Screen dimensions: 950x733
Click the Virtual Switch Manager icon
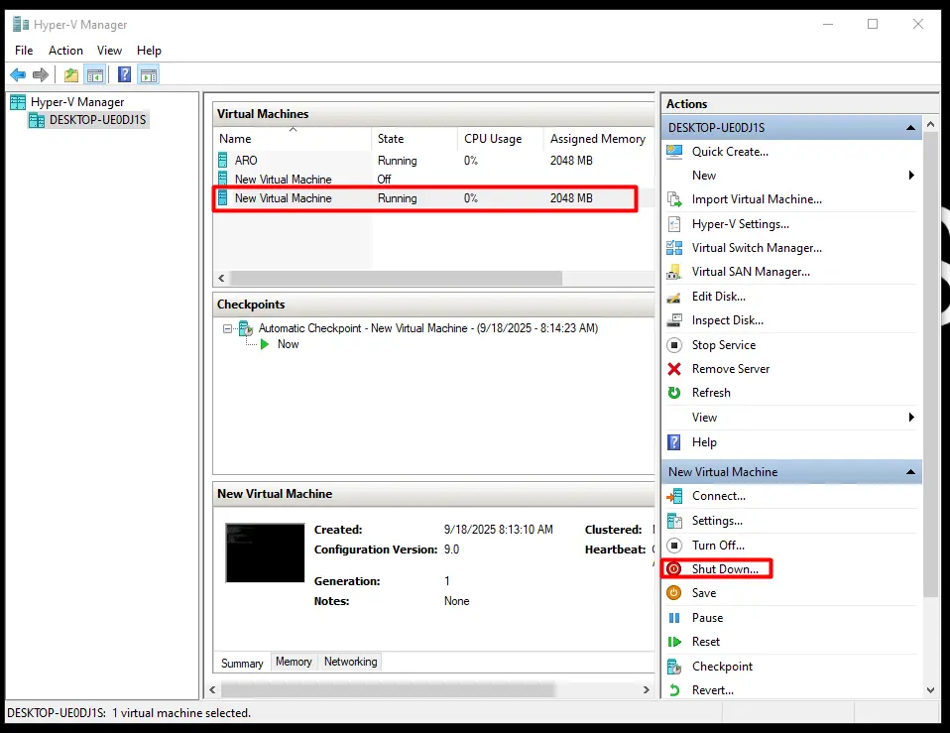tap(674, 248)
